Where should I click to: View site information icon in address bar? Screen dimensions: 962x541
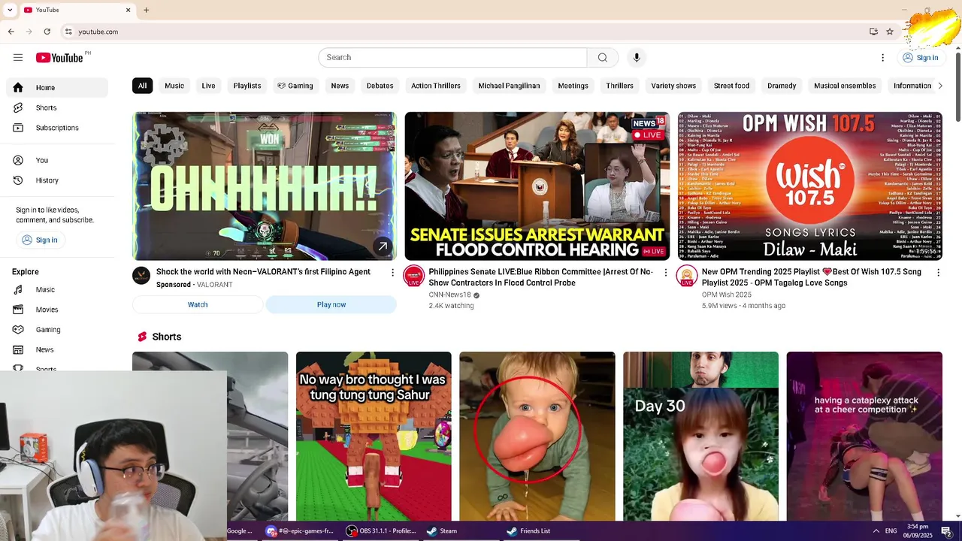pos(68,32)
